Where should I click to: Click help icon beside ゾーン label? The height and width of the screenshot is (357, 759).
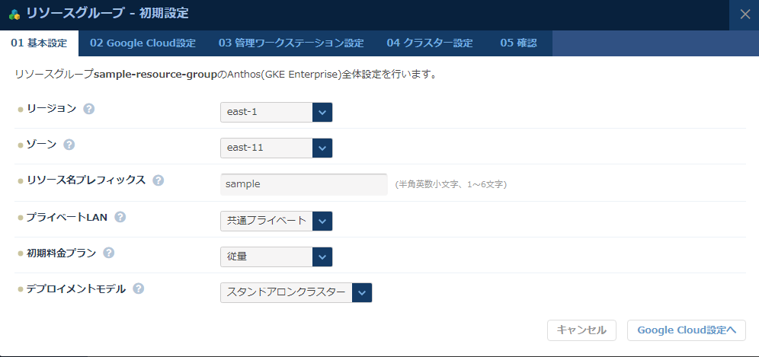point(69,145)
